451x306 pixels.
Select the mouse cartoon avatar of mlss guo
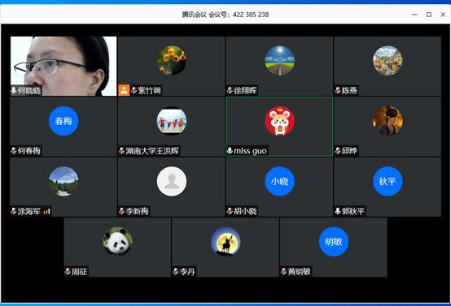click(x=279, y=121)
